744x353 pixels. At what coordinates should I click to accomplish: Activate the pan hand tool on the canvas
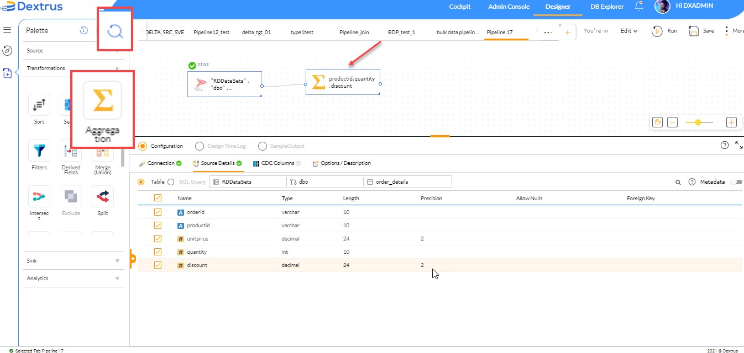657,121
